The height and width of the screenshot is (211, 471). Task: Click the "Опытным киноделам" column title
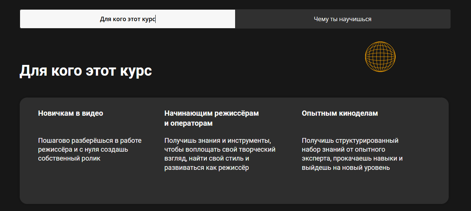coord(340,113)
